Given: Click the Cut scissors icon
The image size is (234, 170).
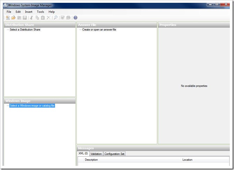Looking at the screenshot, I should 31,18.
